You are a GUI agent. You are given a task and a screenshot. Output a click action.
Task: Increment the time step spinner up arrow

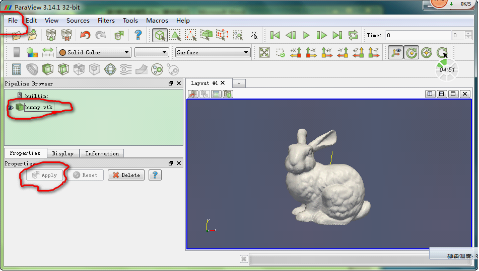[468, 33]
